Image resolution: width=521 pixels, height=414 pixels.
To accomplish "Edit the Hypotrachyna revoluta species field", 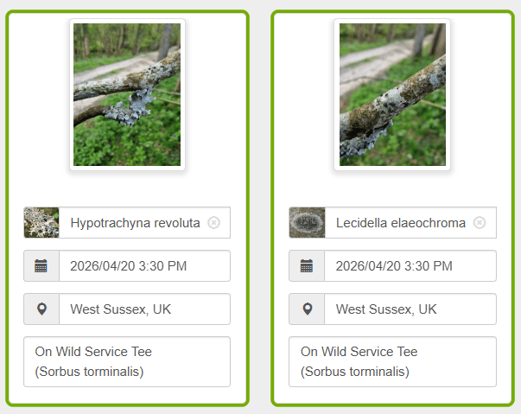I will 135,223.
